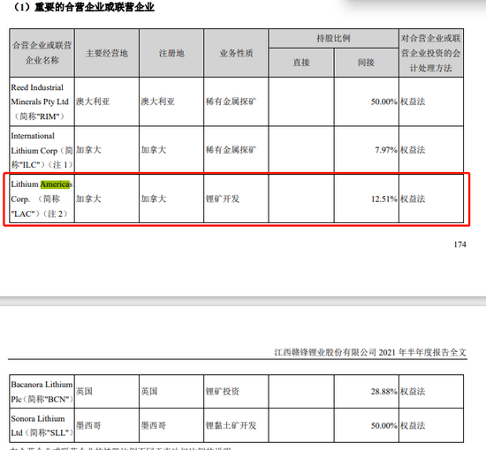The height and width of the screenshot is (450, 486).
Task: Select the 业务性质 column header
Action: point(236,53)
